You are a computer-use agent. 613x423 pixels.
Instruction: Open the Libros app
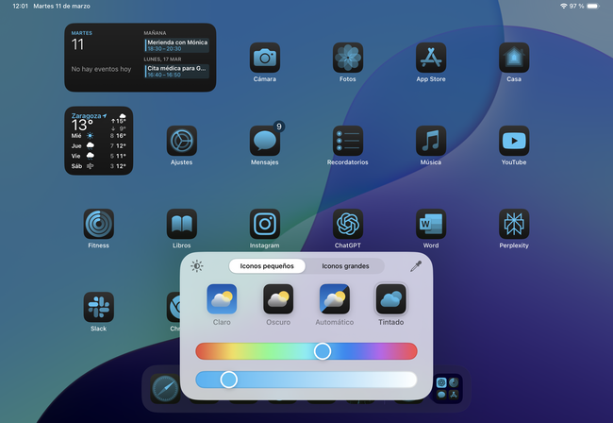pos(181,224)
